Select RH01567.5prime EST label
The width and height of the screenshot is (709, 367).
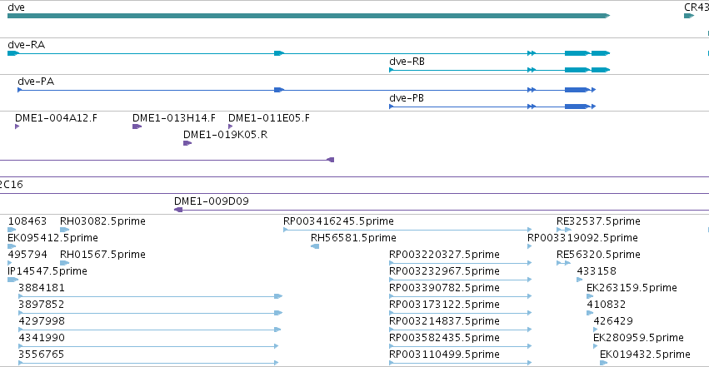102,255
